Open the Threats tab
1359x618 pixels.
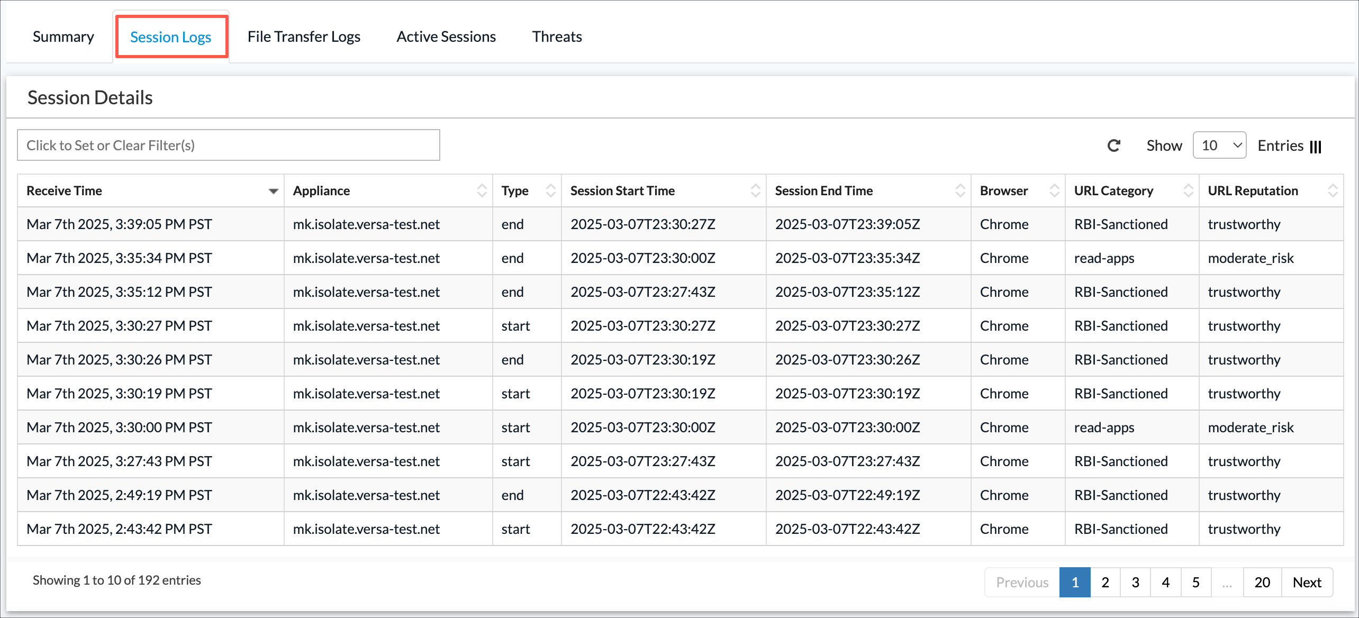point(557,37)
